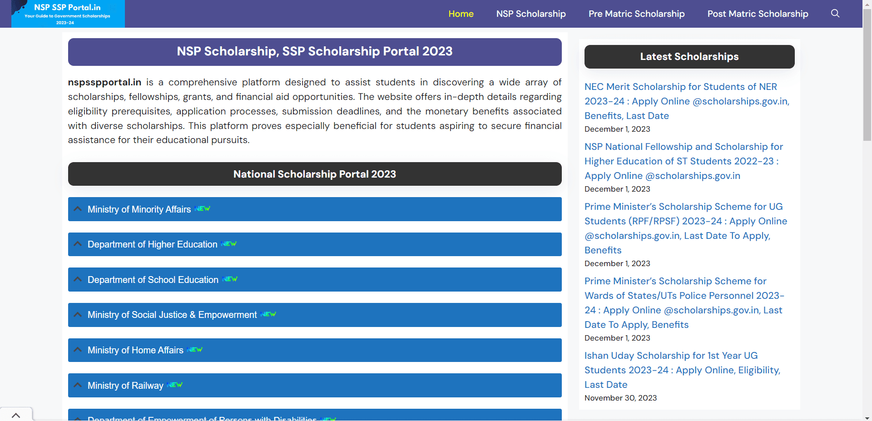Open the search magnifier icon in header

coord(835,14)
